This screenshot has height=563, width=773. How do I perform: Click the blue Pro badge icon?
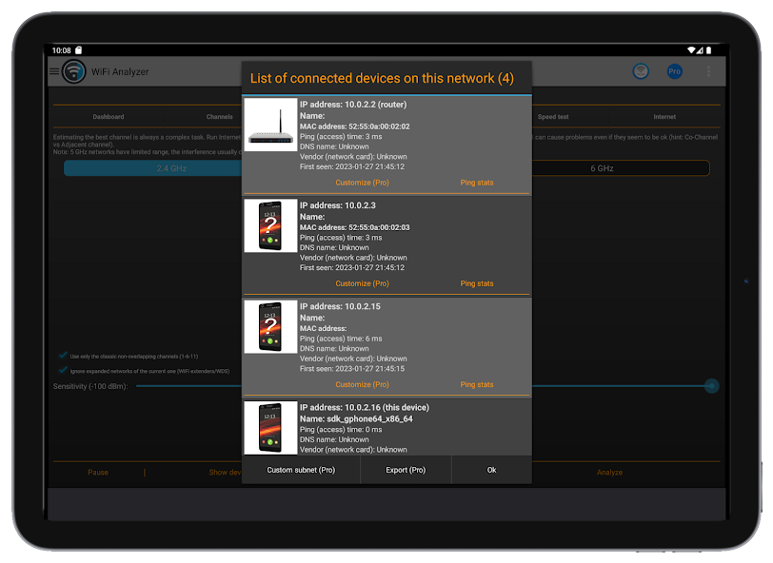(x=674, y=71)
